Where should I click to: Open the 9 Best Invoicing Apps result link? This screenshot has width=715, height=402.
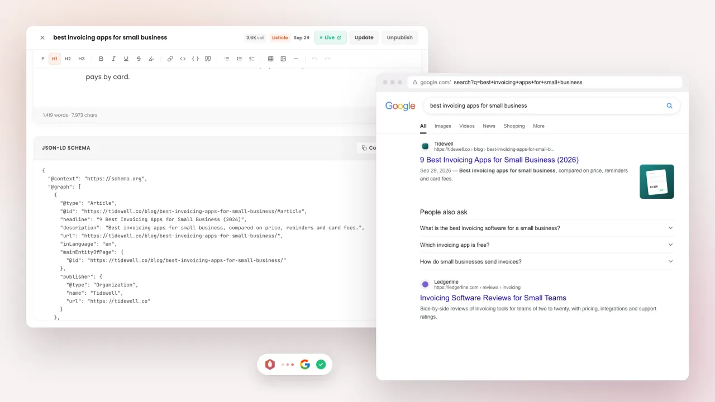pos(499,160)
